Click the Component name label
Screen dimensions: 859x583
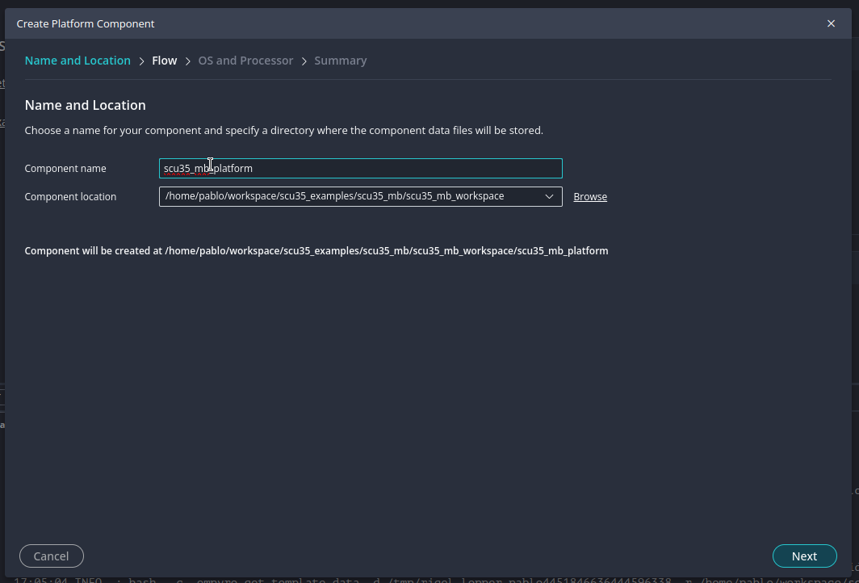[65, 168]
